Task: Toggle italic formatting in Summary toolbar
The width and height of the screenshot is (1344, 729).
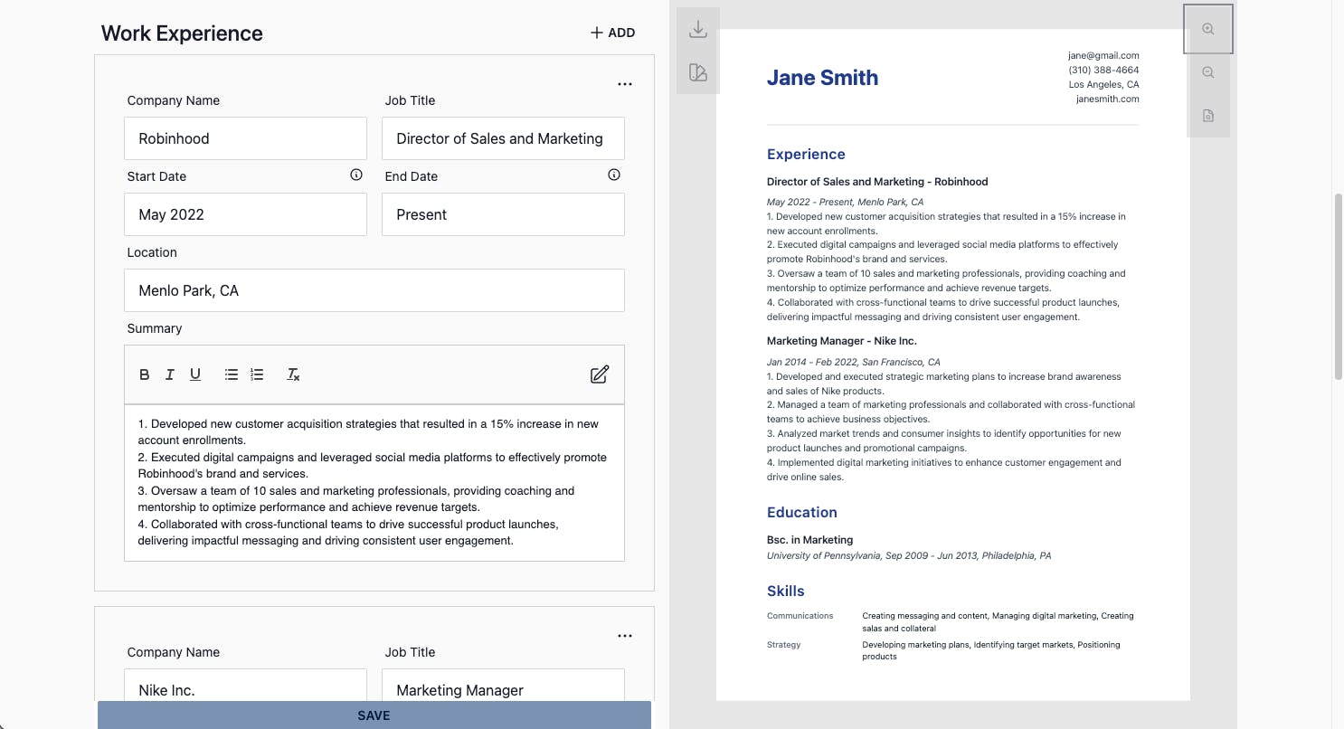Action: [169, 374]
